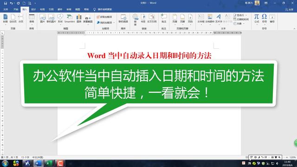Image resolution: width=297 pixels, height=167 pixels.
Task: Get add-ins (获取加载项)
Action: [x=104, y=17]
